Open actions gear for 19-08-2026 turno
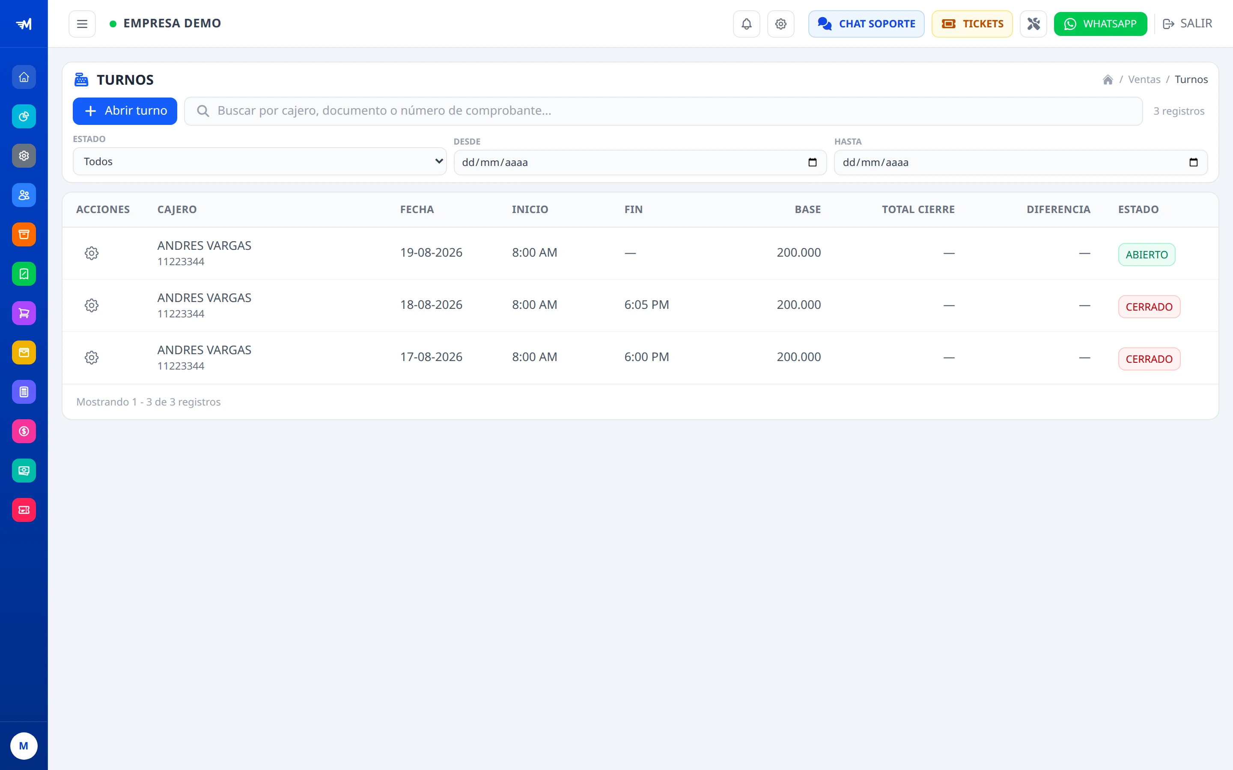The image size is (1233, 770). (92, 253)
